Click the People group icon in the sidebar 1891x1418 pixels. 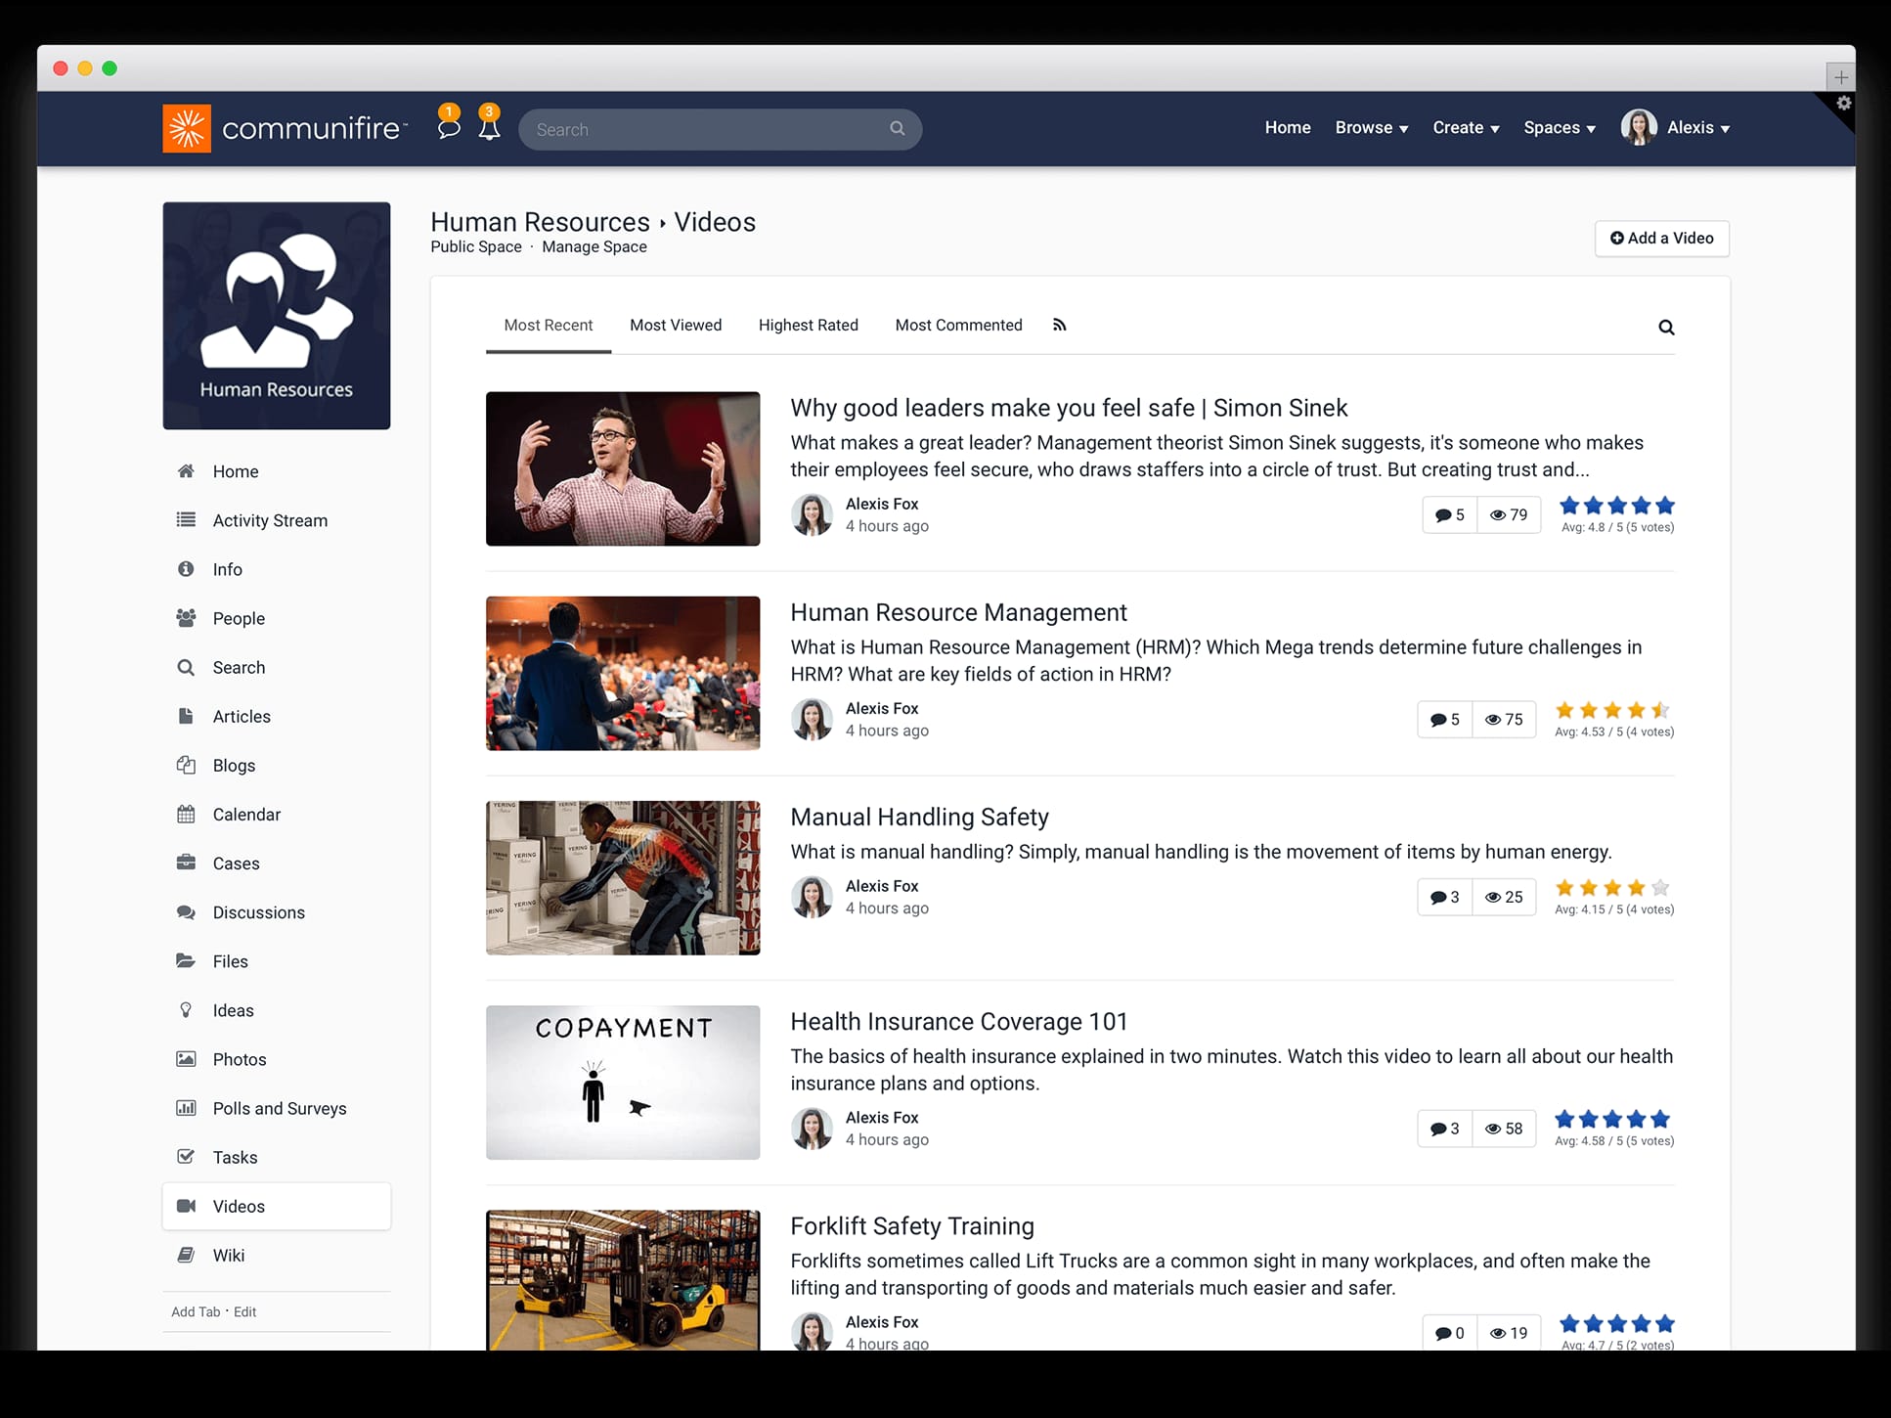186,618
